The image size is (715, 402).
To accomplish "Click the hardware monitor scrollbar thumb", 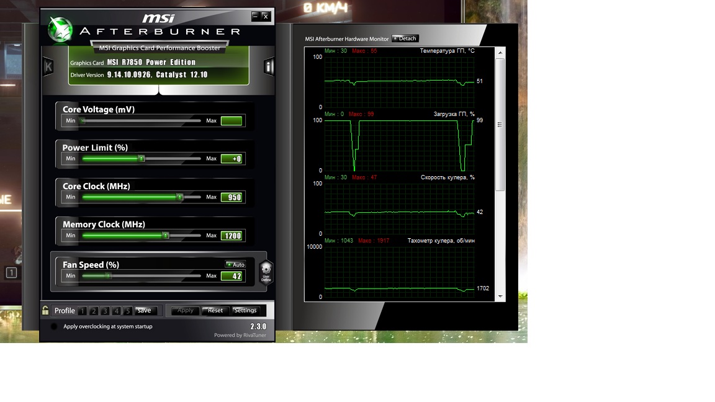I will point(500,125).
